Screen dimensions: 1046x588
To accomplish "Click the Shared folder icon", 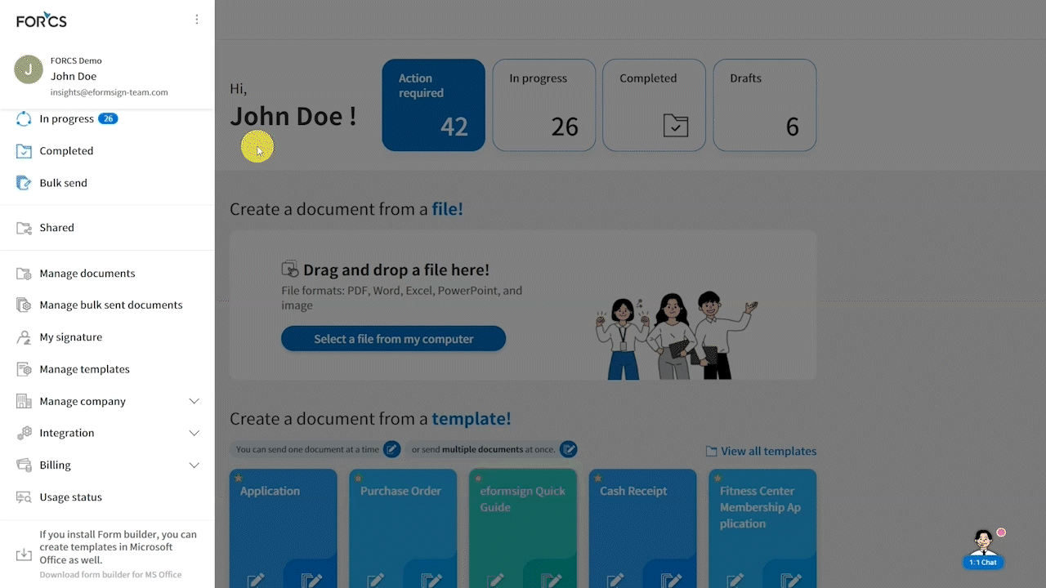I will point(24,228).
